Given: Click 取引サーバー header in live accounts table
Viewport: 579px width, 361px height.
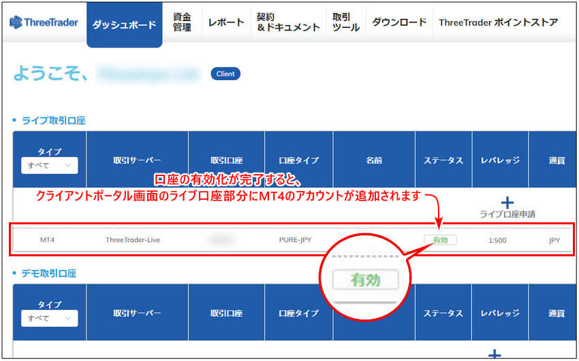Looking at the screenshot, I should 137,160.
